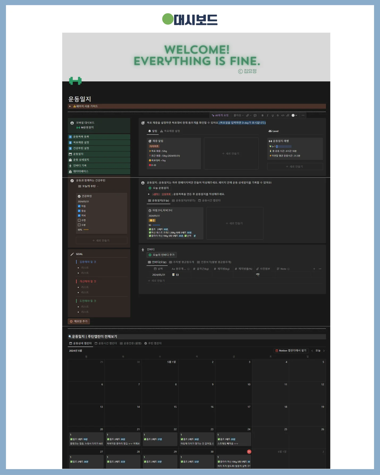Open the 아침 7시,저녁 7시 workout card
Viewport: 380px width, 475px height.
click(175, 223)
